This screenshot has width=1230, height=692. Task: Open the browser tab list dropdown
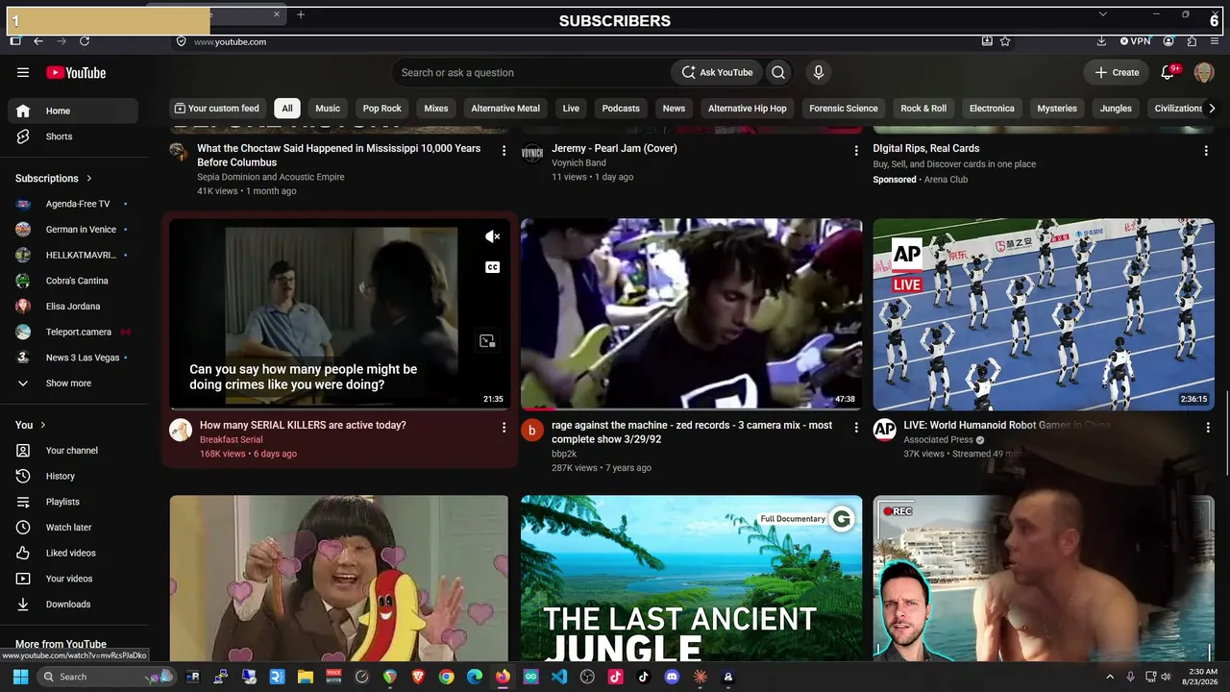[1103, 14]
